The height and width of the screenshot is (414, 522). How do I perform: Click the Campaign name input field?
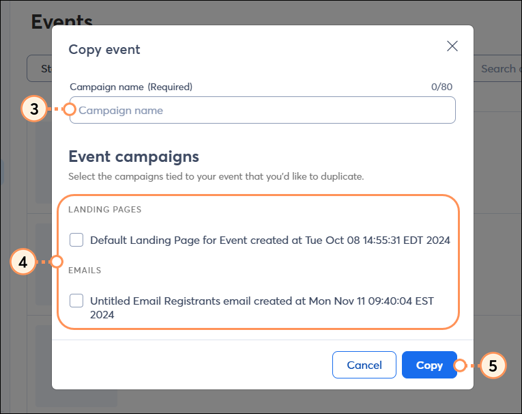pos(262,110)
